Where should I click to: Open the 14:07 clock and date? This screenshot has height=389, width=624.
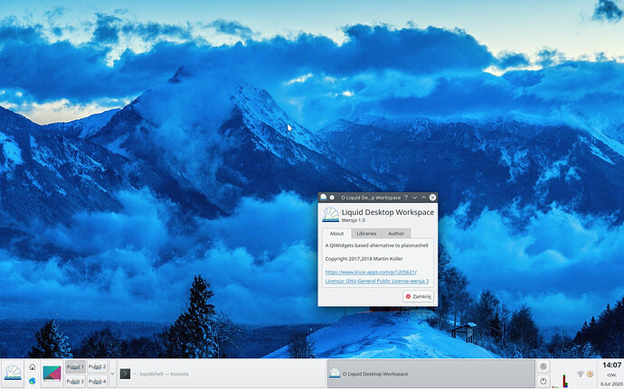[x=611, y=374]
